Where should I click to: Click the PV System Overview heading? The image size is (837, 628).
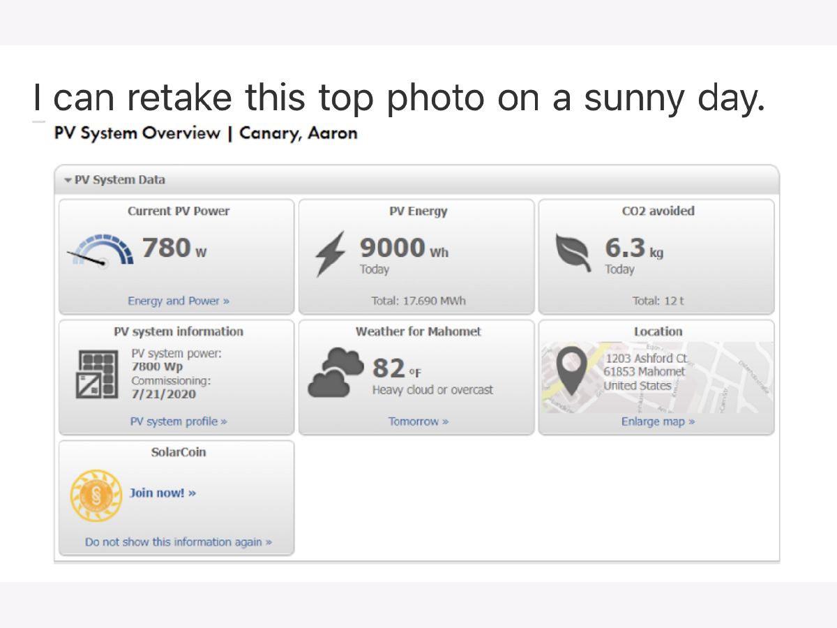point(206,133)
